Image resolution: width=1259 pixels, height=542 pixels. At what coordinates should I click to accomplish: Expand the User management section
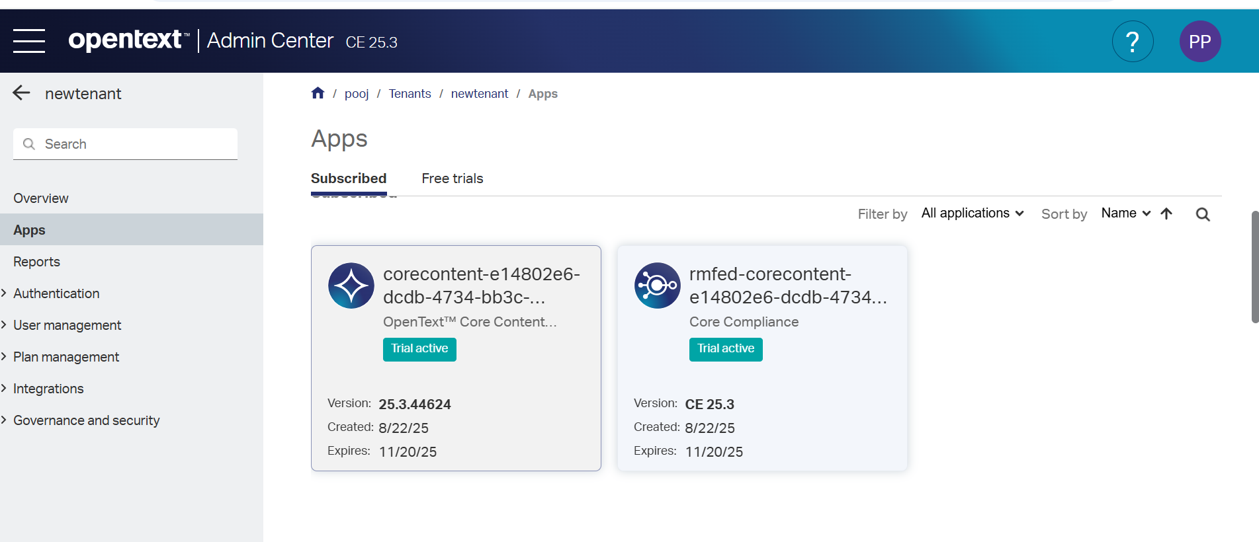tap(67, 325)
